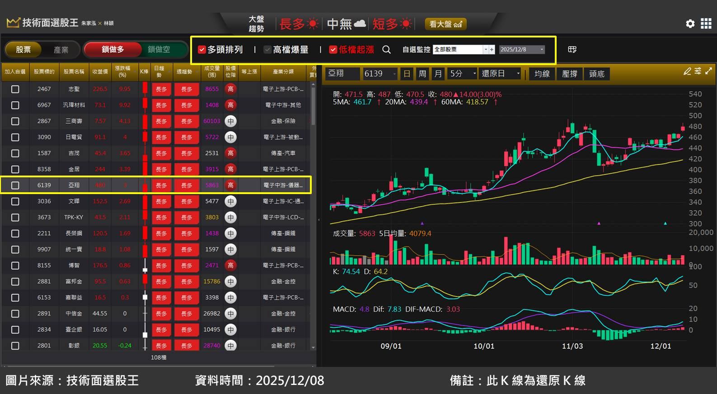This screenshot has height=394, width=717.
Task: Click the 均線 button
Action: [542, 74]
